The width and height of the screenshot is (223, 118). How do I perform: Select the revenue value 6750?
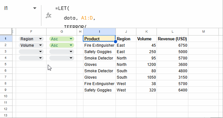[x=173, y=45]
